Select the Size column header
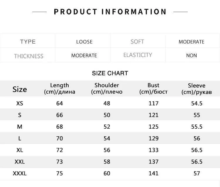Viewport: 220px width, 187px height. tap(20, 89)
